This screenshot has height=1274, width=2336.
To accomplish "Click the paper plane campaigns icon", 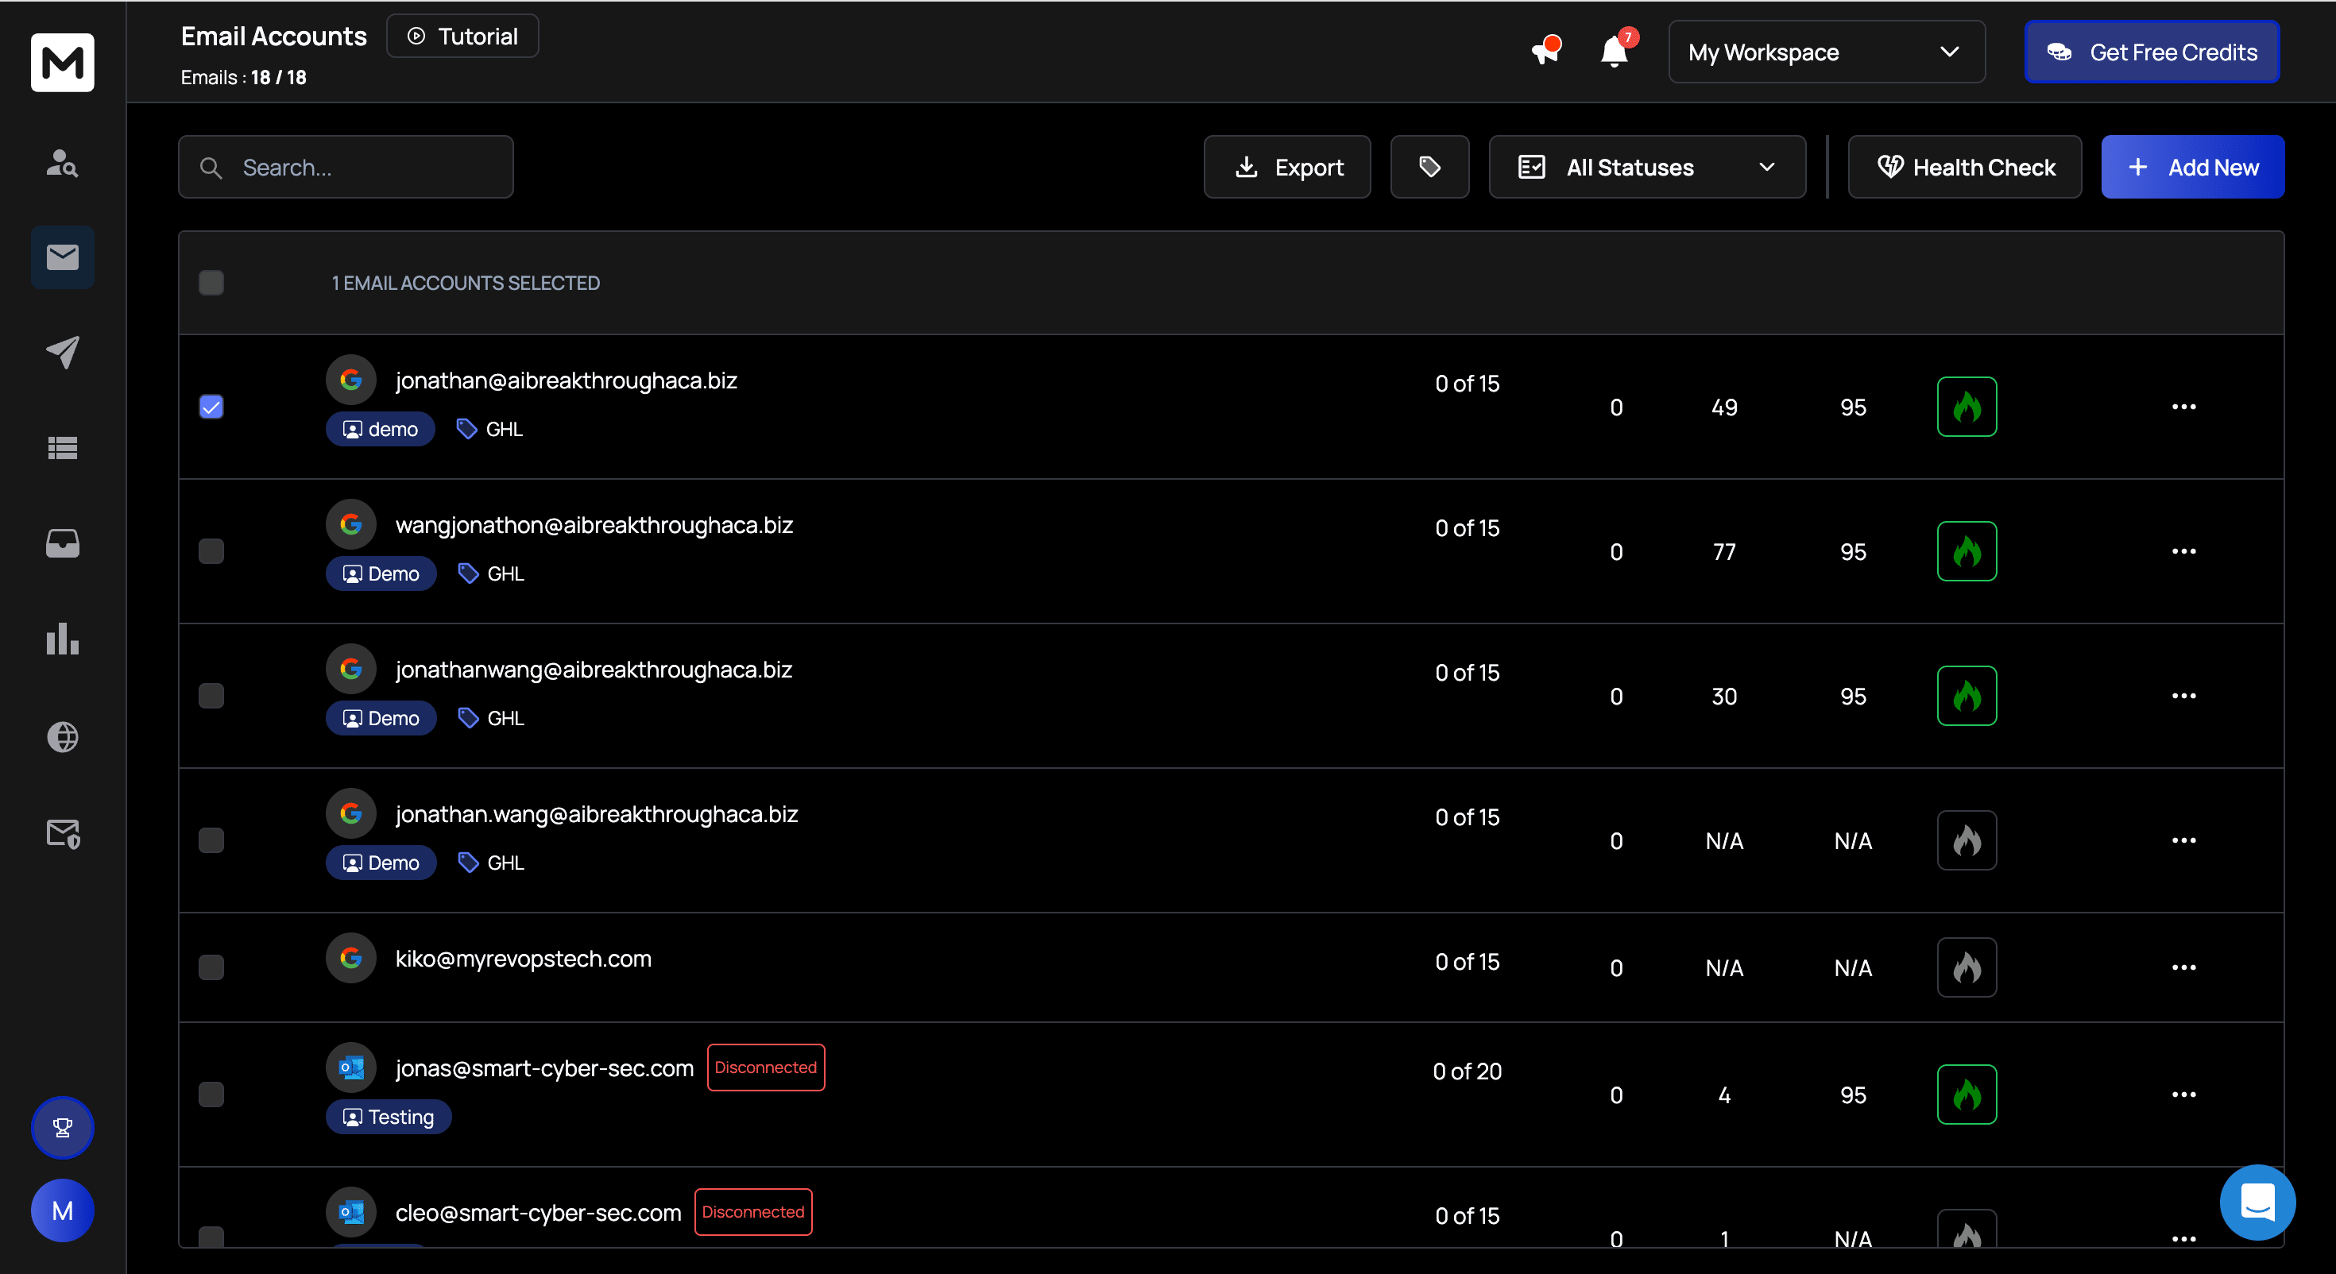I will [x=62, y=353].
